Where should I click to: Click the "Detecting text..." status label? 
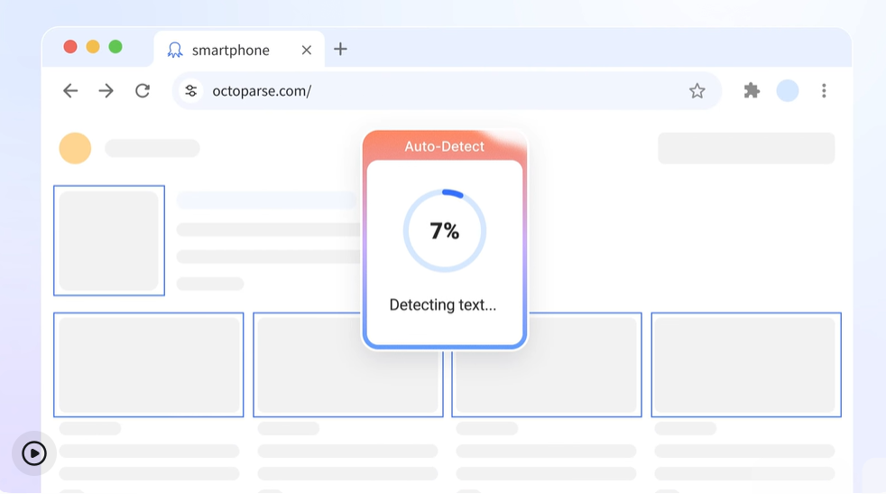[443, 305]
